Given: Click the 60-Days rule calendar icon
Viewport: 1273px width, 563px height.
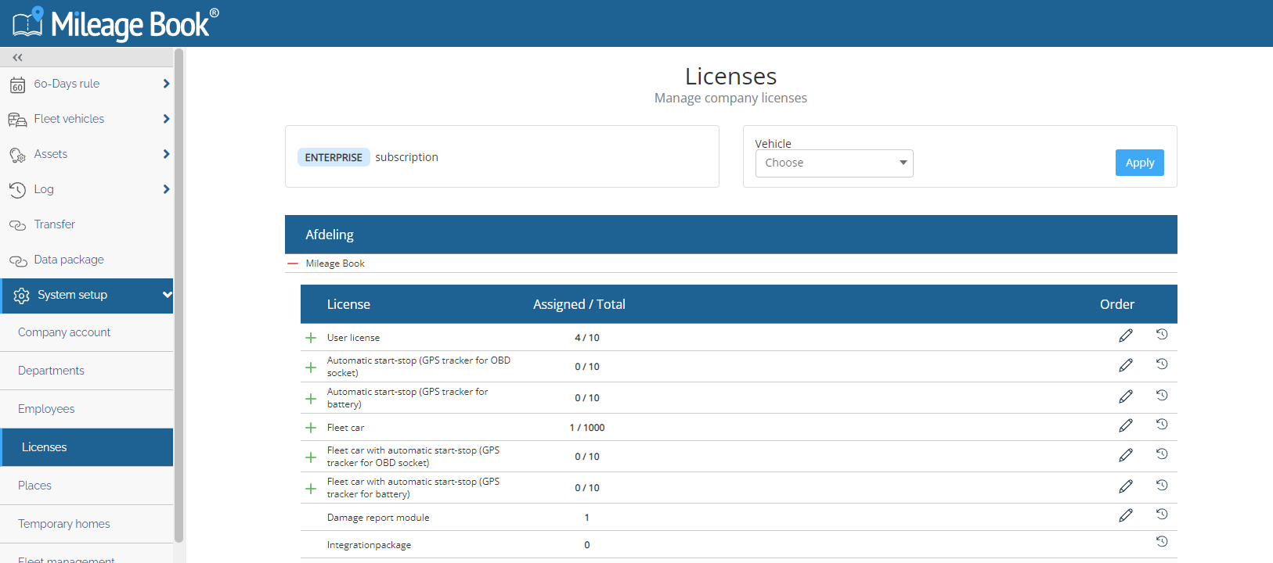Looking at the screenshot, I should coord(17,84).
